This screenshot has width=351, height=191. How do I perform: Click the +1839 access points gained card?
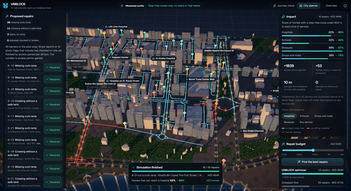tap(297, 69)
